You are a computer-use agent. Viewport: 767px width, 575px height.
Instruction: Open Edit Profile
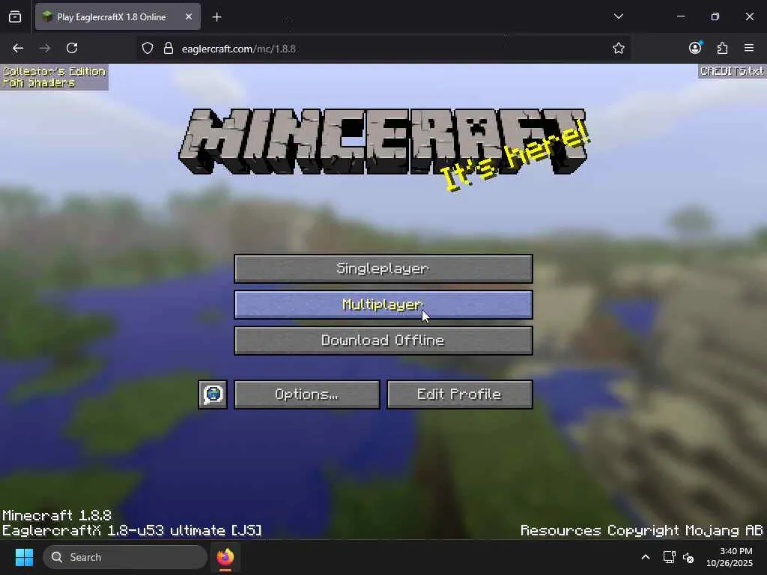[x=459, y=395]
